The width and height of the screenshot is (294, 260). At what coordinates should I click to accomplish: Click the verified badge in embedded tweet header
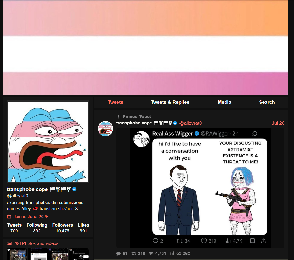tap(197, 133)
